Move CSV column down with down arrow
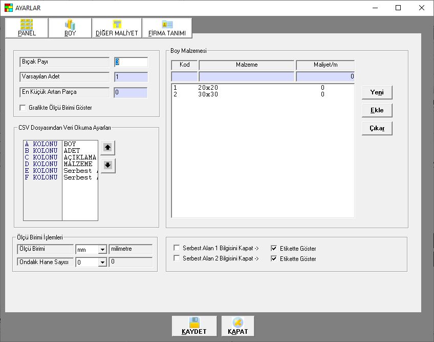Image resolution: width=434 pixels, height=342 pixels. point(107,165)
